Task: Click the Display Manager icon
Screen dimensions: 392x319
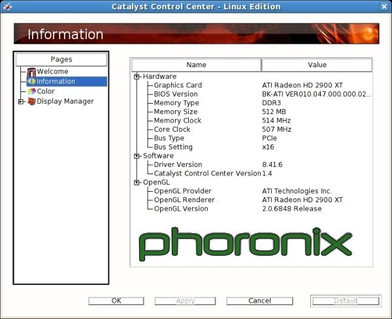Action: tap(31, 101)
